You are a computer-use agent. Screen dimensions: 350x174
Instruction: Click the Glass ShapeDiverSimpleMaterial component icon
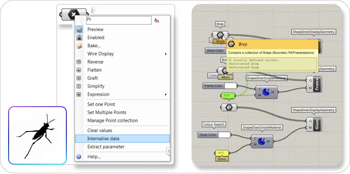pyautogui.click(x=262, y=141)
